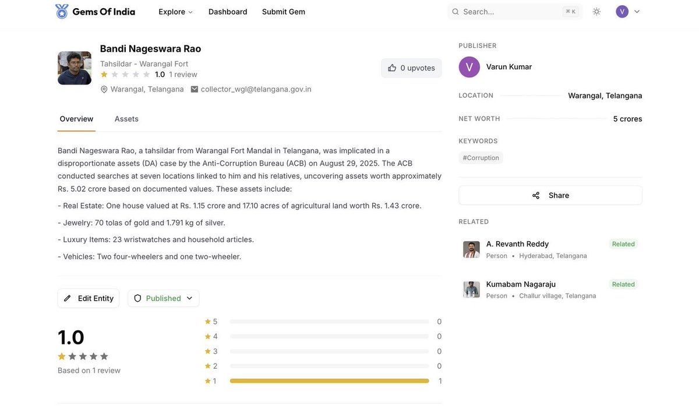Click the mail icon beside the email

click(195, 89)
